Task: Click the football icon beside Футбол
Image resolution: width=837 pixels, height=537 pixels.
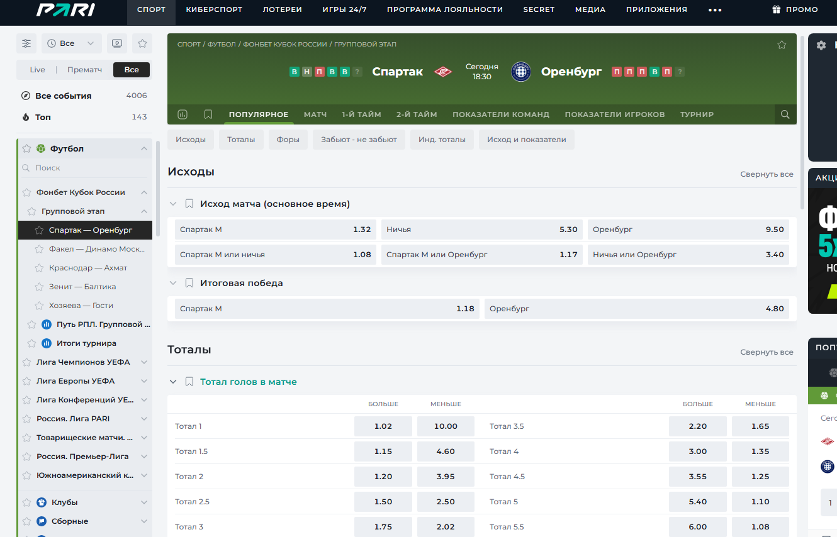Action: click(41, 148)
